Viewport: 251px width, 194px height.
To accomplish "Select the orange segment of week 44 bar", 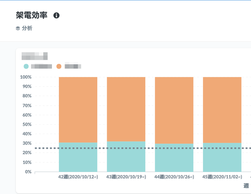I will 174,110.
